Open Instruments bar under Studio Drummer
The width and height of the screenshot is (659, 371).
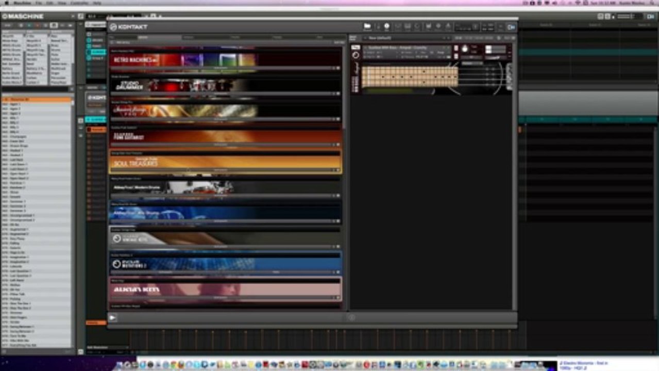221,94
